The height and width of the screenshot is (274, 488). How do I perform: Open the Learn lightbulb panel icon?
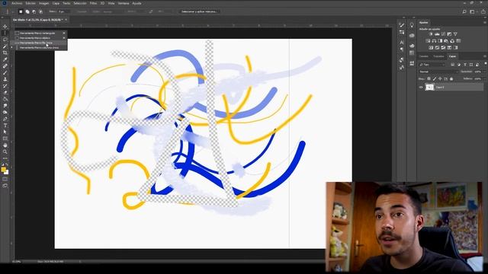[412, 25]
